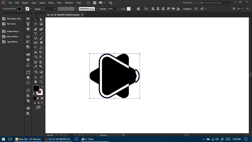Expand the stroke weight dropdown
Screen dimensions: 252x142
click(55, 9)
